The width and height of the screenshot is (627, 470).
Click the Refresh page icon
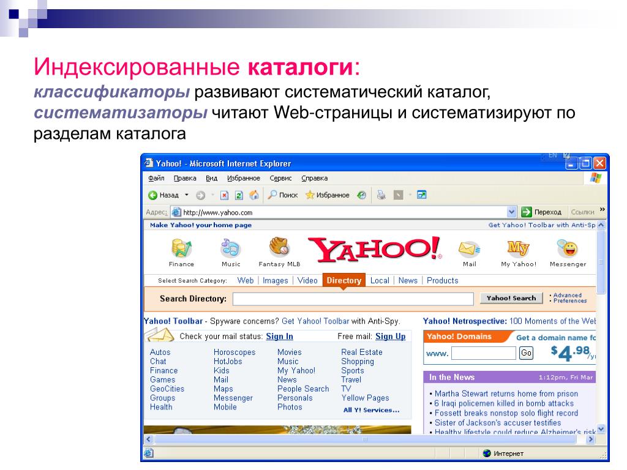[239, 195]
